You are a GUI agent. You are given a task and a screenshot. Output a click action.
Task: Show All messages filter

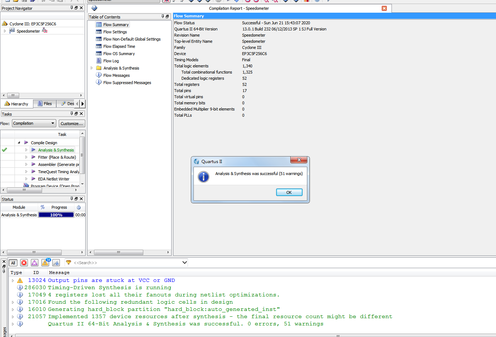(x=13, y=263)
